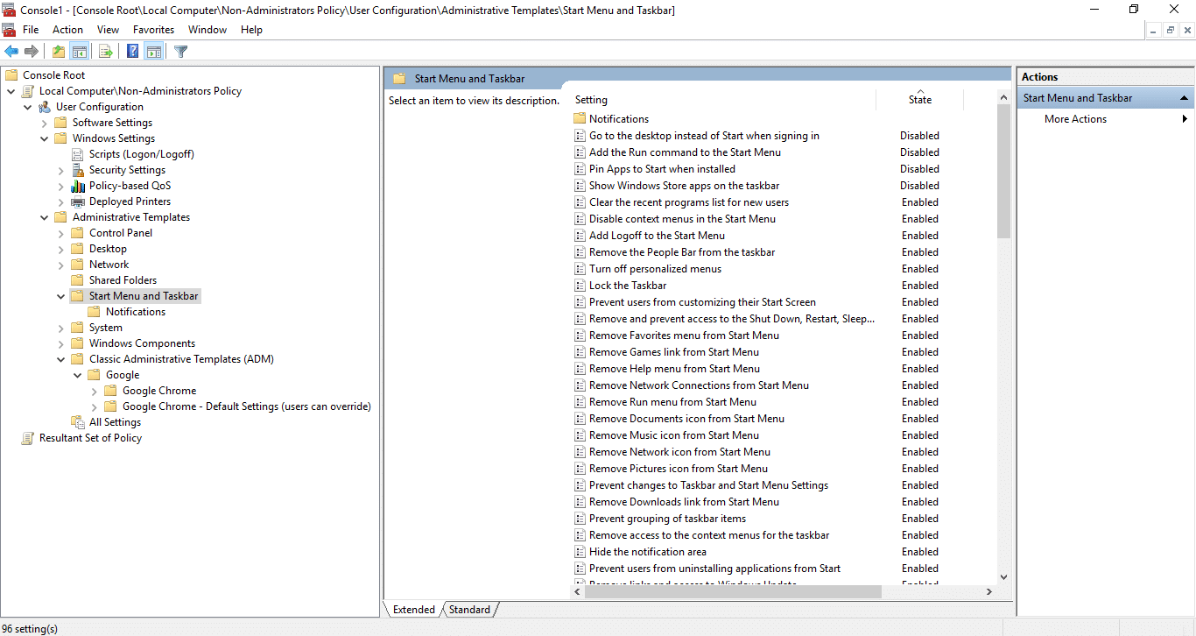Expand the Control Panel tree node
Screen dimensions: 1196x636
(60, 233)
